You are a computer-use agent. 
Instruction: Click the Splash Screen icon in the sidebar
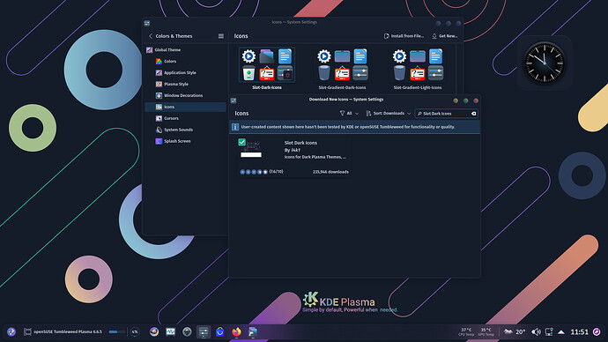pyautogui.click(x=159, y=141)
